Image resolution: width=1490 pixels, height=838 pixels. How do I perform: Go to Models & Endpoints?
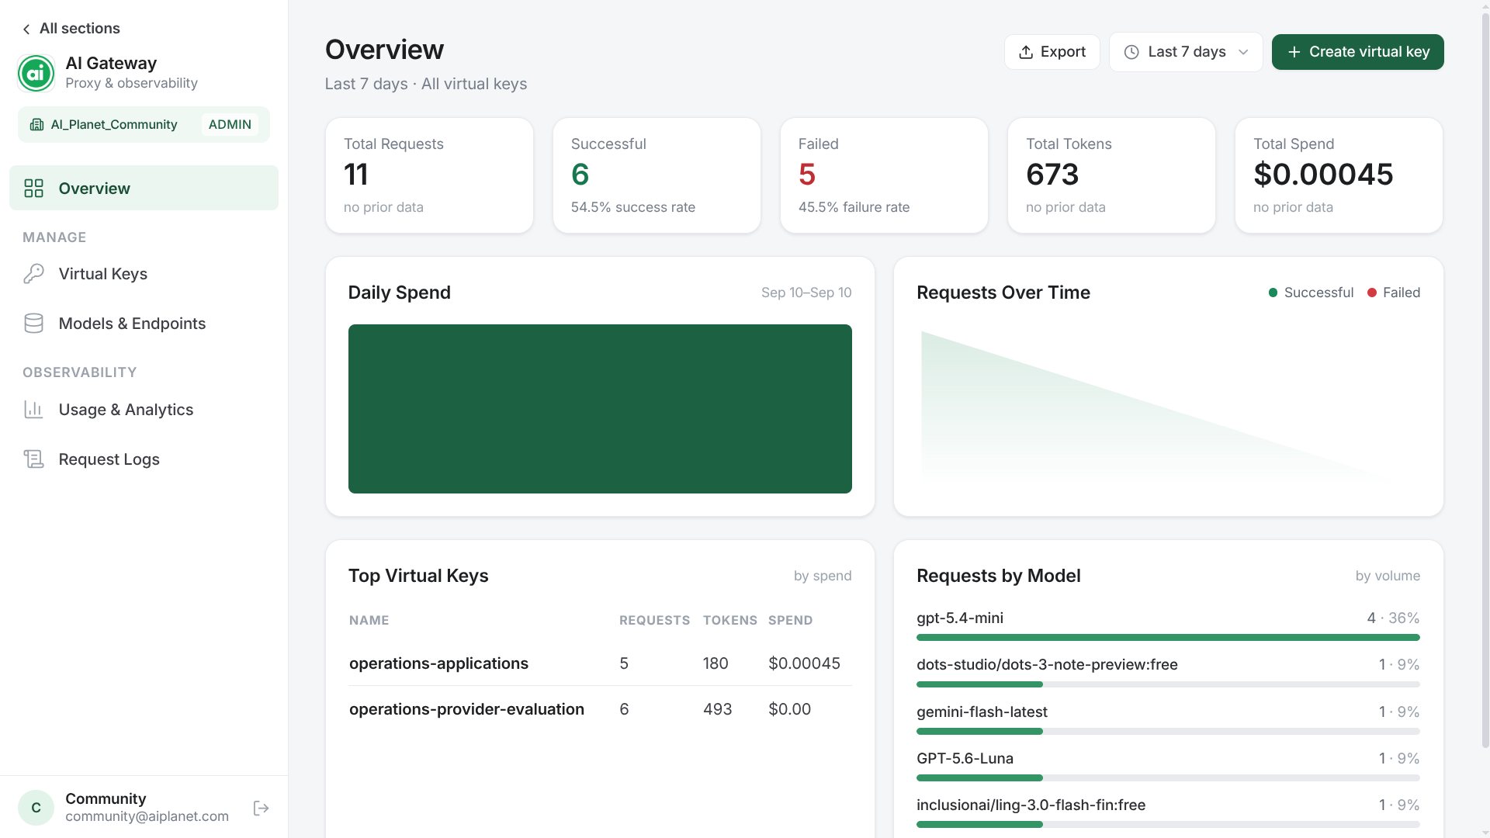pos(144,324)
